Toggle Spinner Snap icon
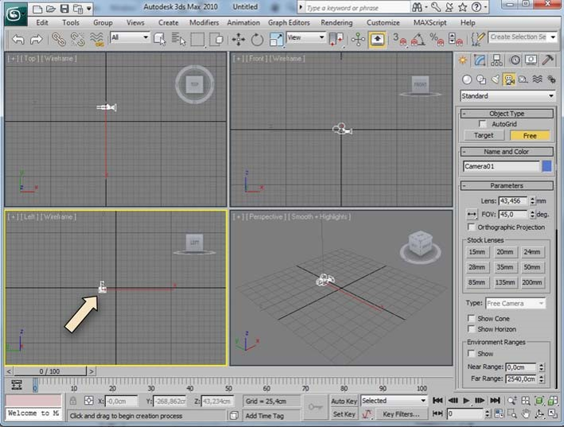The height and width of the screenshot is (427, 564). click(x=456, y=39)
